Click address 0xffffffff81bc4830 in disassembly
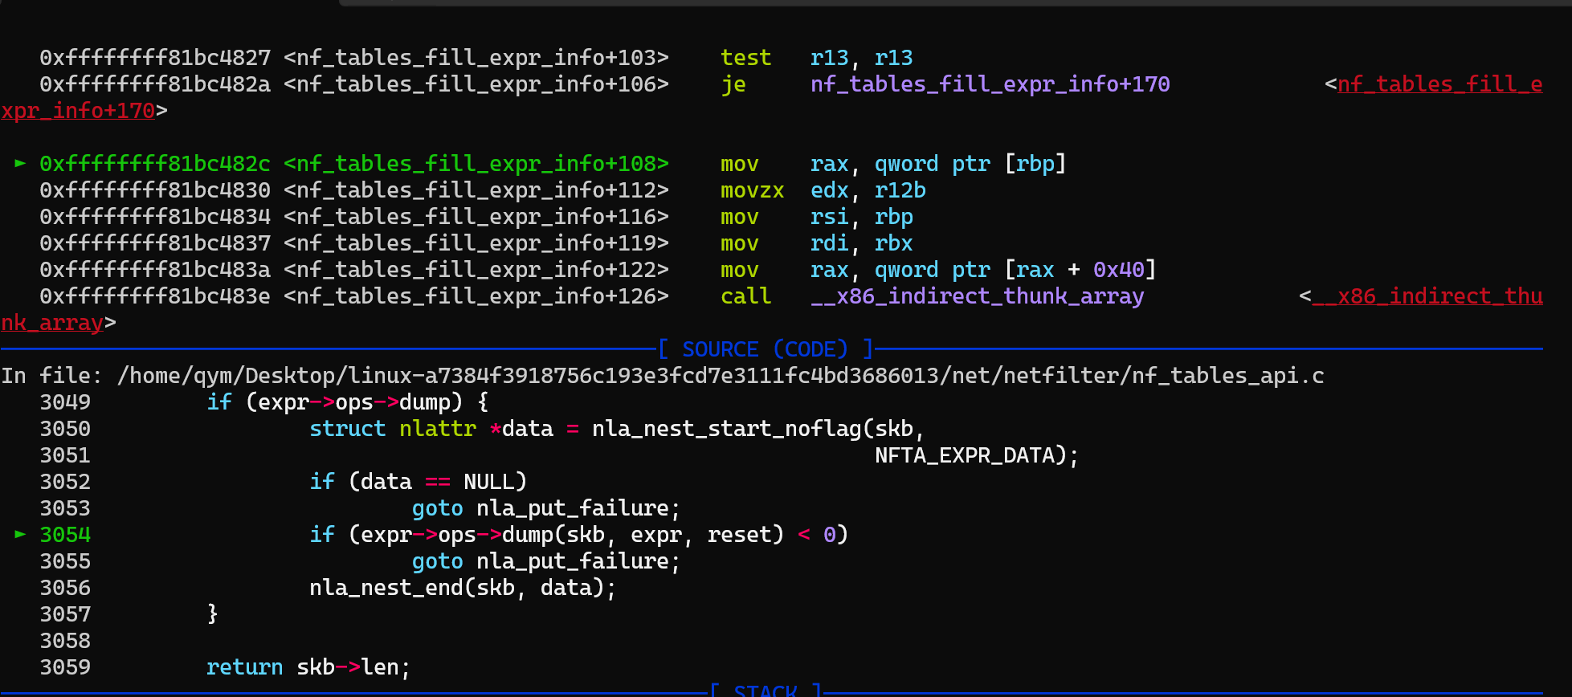Viewport: 1572px width, 697px height. [x=155, y=190]
